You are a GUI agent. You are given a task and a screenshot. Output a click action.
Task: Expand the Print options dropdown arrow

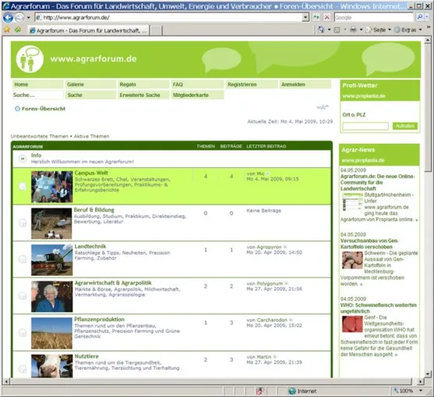tap(361, 30)
